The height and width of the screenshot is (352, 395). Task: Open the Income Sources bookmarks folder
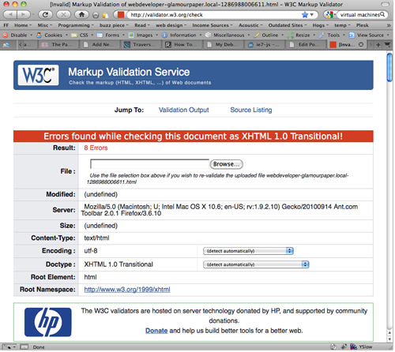(x=213, y=25)
